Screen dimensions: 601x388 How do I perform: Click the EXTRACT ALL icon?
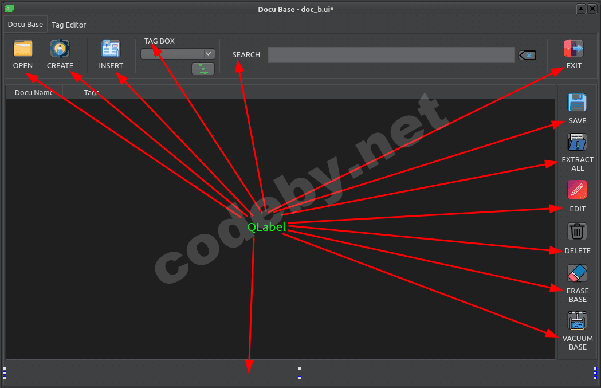tap(578, 142)
